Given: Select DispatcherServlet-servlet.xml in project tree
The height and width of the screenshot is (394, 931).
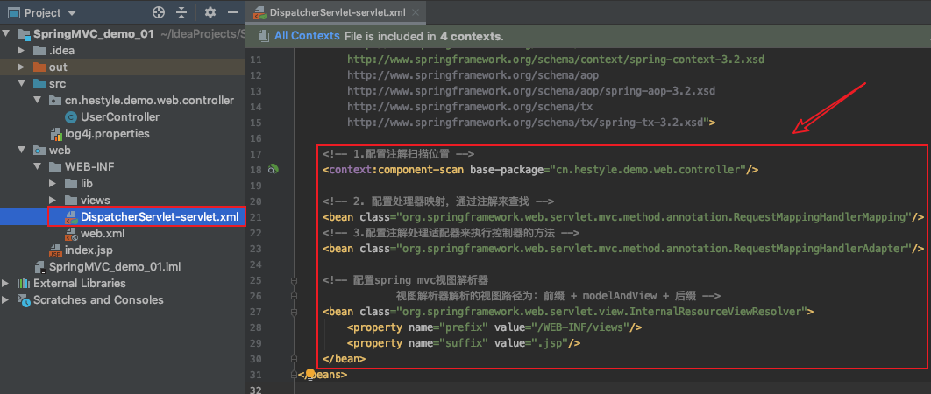Looking at the screenshot, I should click(160, 217).
